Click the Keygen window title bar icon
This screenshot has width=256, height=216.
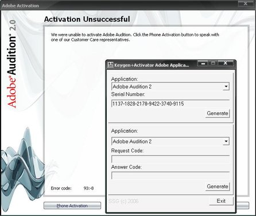pyautogui.click(x=110, y=65)
